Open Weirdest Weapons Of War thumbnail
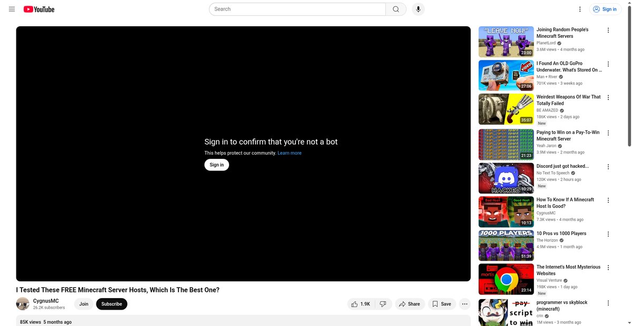This screenshot has width=632, height=326. click(x=506, y=109)
